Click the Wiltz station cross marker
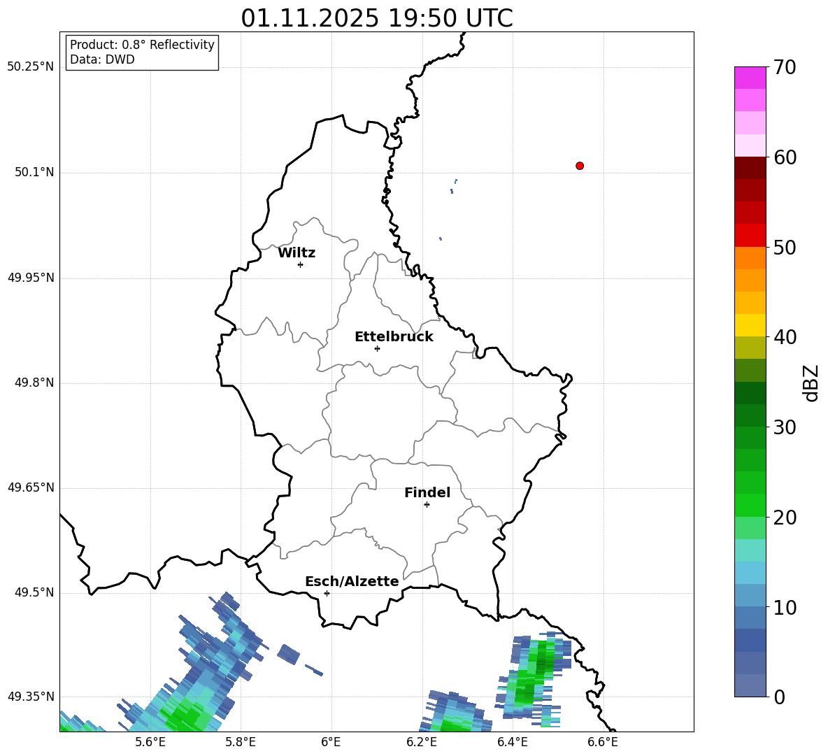 pos(300,264)
